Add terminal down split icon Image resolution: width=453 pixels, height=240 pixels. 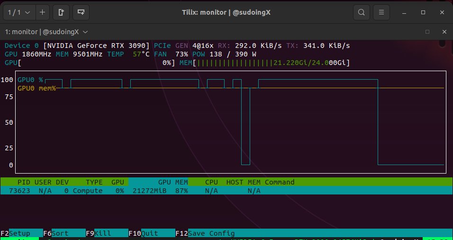(81, 12)
